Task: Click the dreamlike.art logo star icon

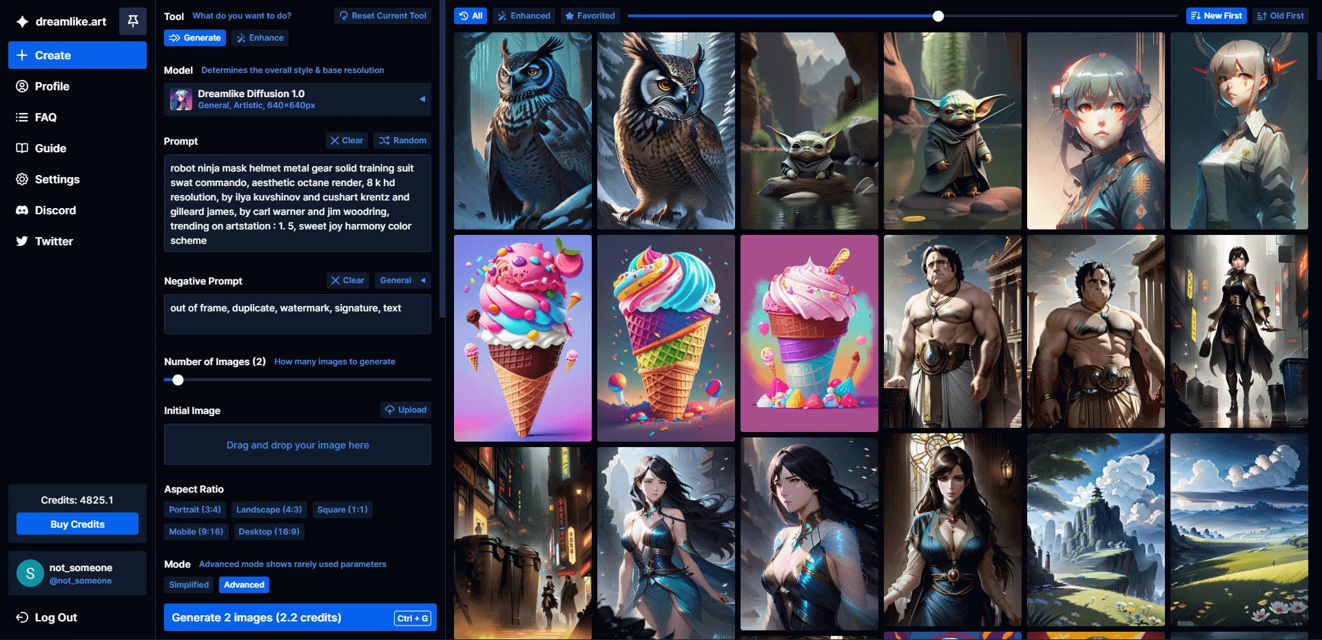Action: pos(22,21)
